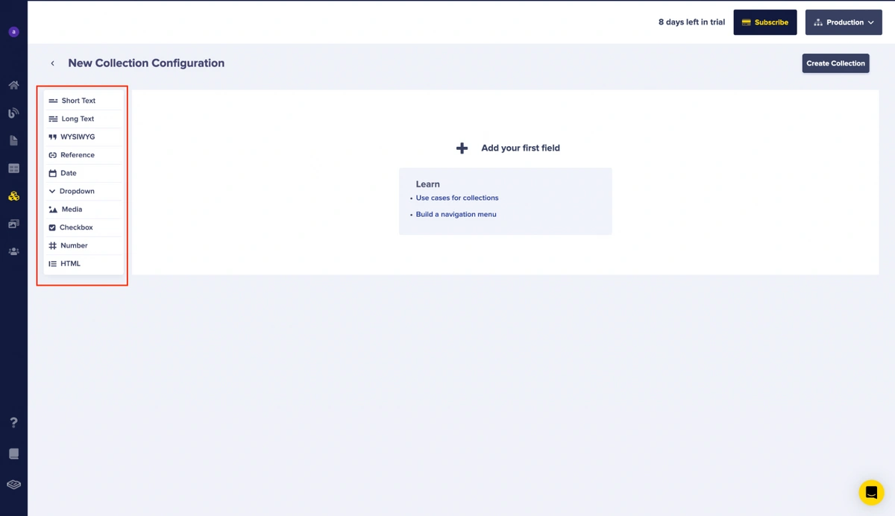Add a WYSIWYG field

[x=78, y=137]
